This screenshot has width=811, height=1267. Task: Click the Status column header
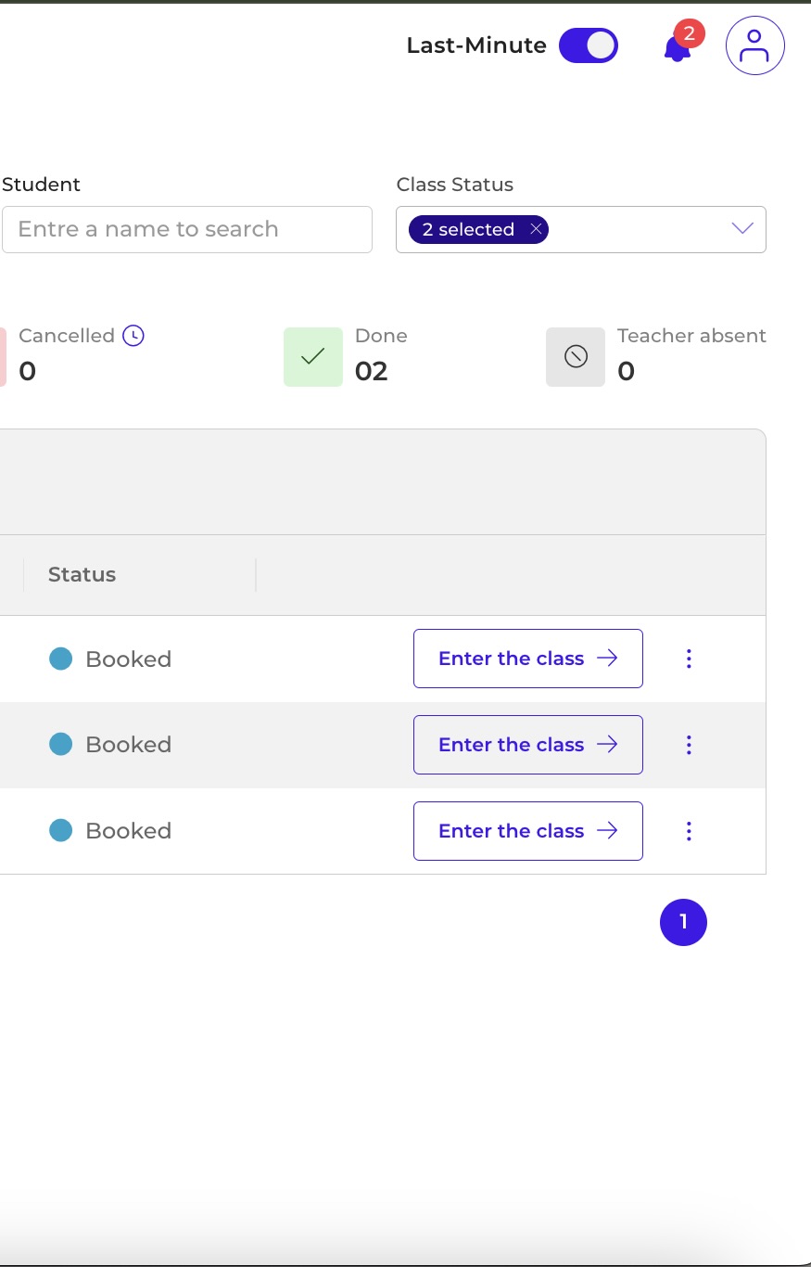tap(82, 575)
